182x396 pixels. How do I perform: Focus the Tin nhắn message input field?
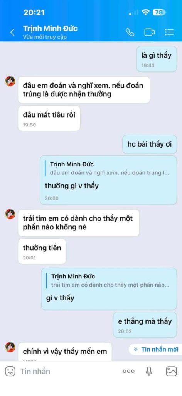68,371
